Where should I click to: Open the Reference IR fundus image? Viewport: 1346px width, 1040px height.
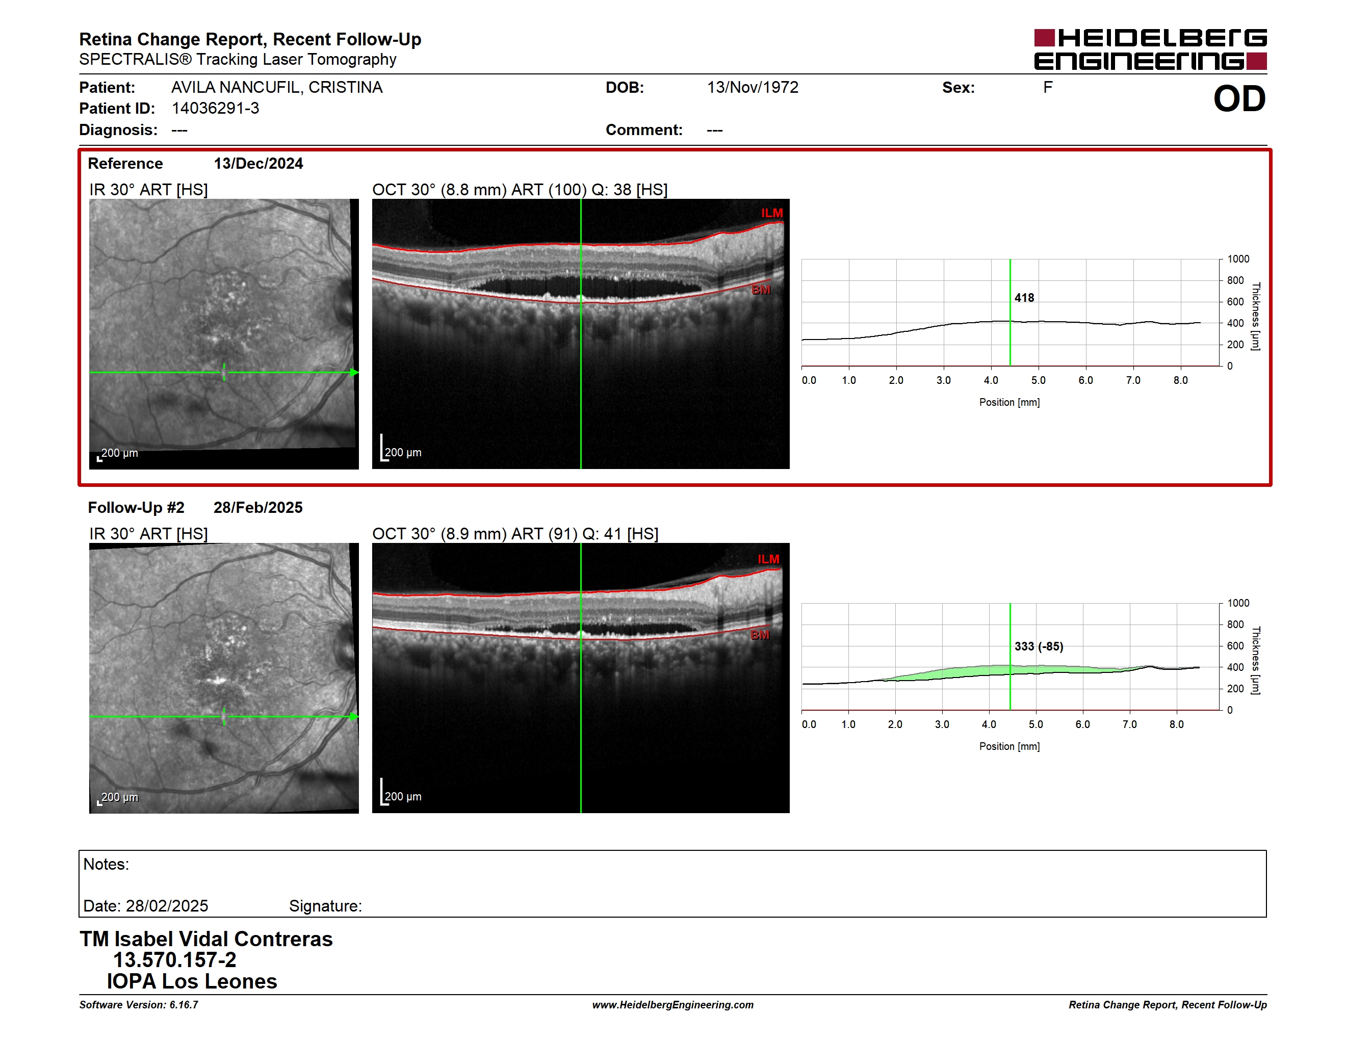click(224, 334)
